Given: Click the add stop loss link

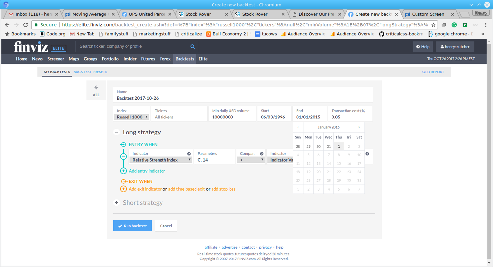Looking at the screenshot, I should pos(223,189).
